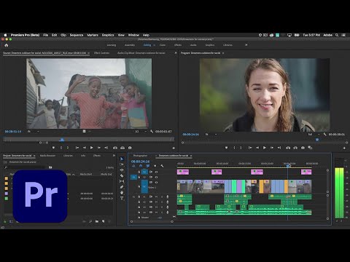The width and height of the screenshot is (350, 262).
Task: Open Program monitor wrench settings
Action: [x=324, y=134]
